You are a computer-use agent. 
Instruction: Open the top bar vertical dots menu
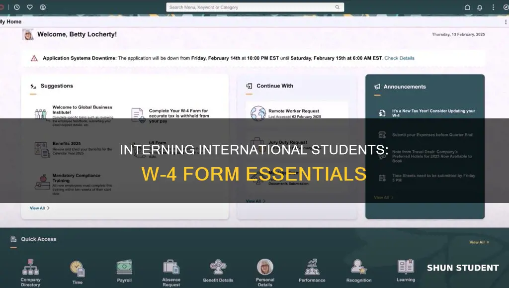click(x=493, y=7)
